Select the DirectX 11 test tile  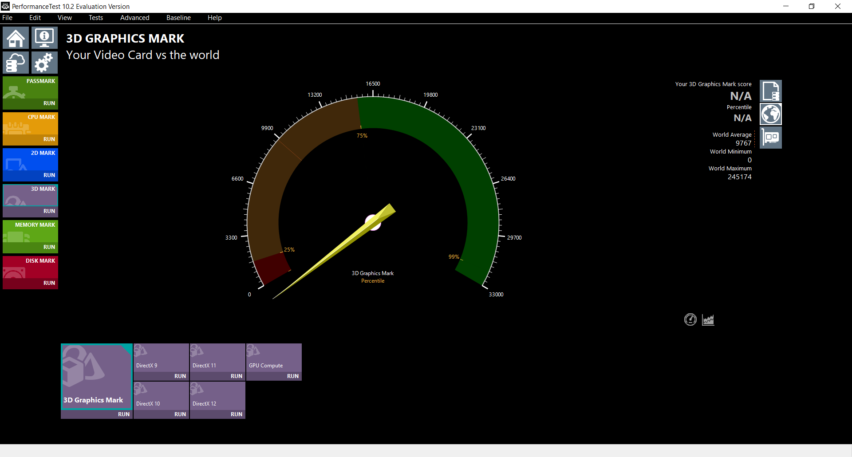click(217, 357)
